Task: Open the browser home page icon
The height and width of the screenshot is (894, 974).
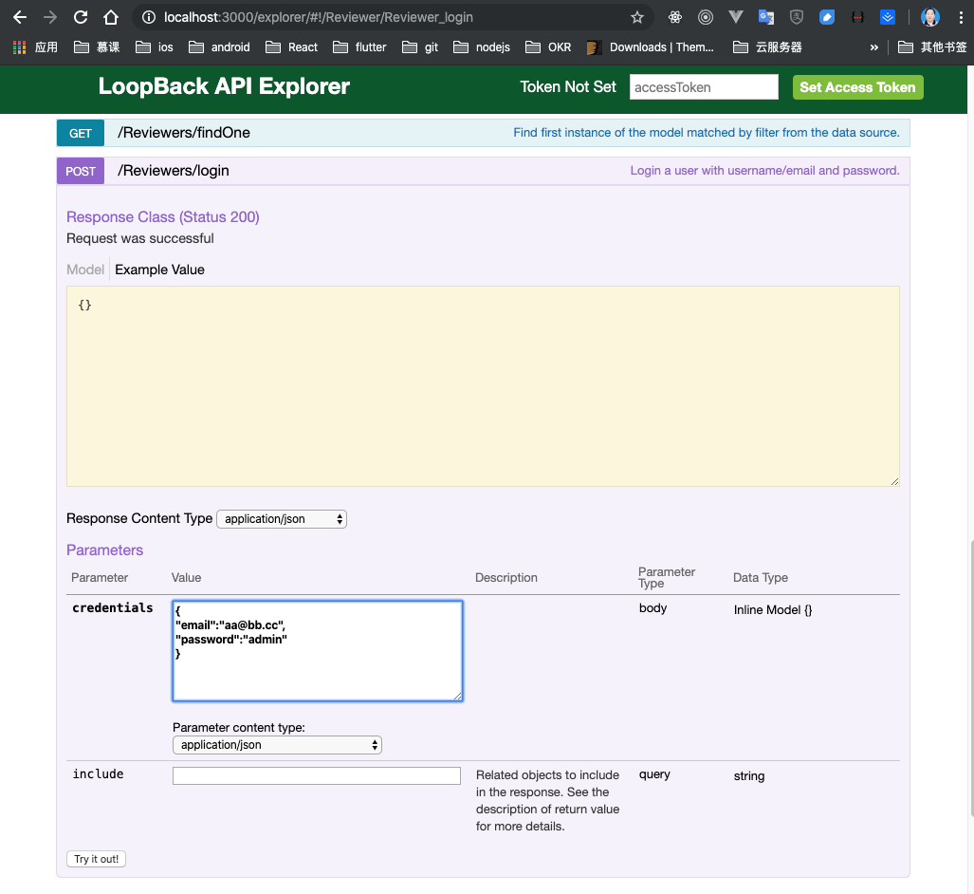Action: pyautogui.click(x=111, y=17)
